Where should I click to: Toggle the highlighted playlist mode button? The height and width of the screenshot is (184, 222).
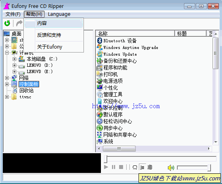(142, 167)
